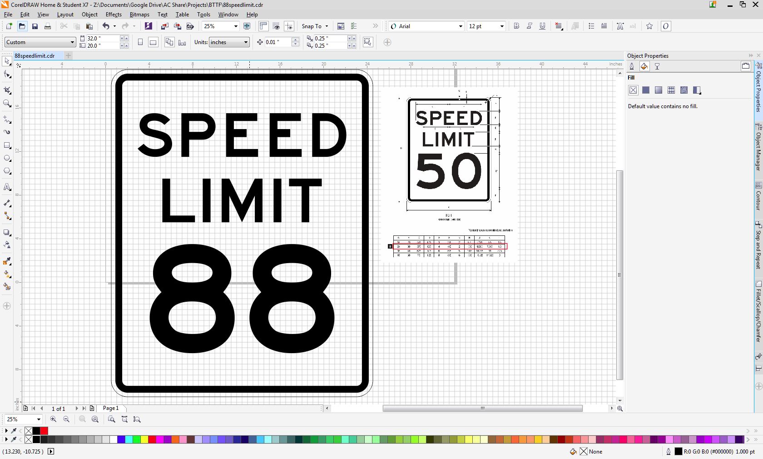Pick the white swatch in the color palette

(x=114, y=439)
